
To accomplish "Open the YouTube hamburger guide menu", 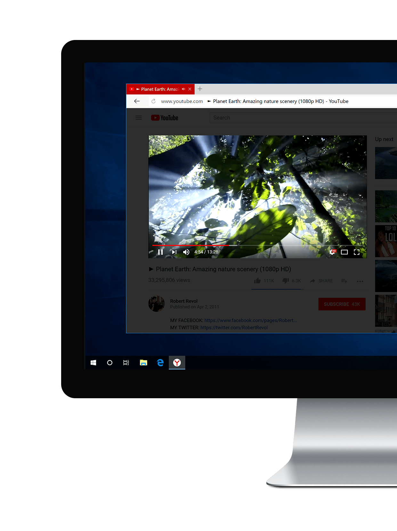I will [x=139, y=118].
